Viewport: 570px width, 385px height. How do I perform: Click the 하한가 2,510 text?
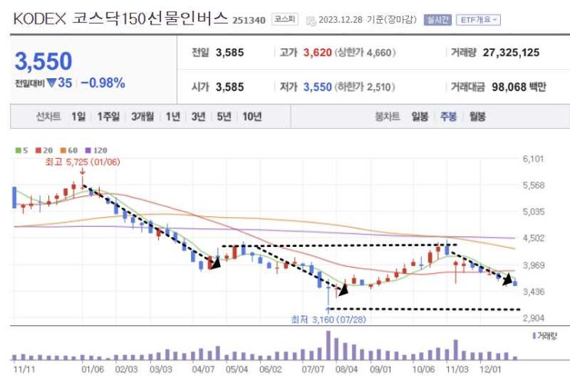364,87
